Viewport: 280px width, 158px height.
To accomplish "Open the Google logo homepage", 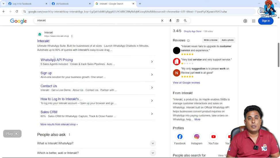I will coord(18,21).
